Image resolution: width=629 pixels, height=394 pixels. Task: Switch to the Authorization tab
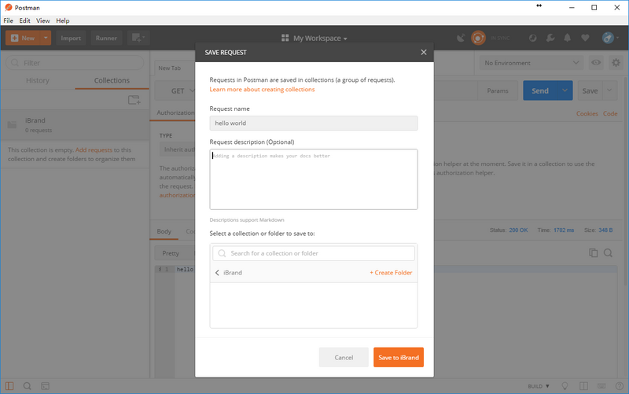(175, 112)
